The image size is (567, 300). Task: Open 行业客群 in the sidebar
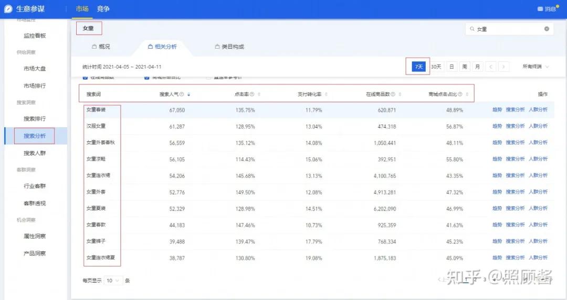point(35,186)
